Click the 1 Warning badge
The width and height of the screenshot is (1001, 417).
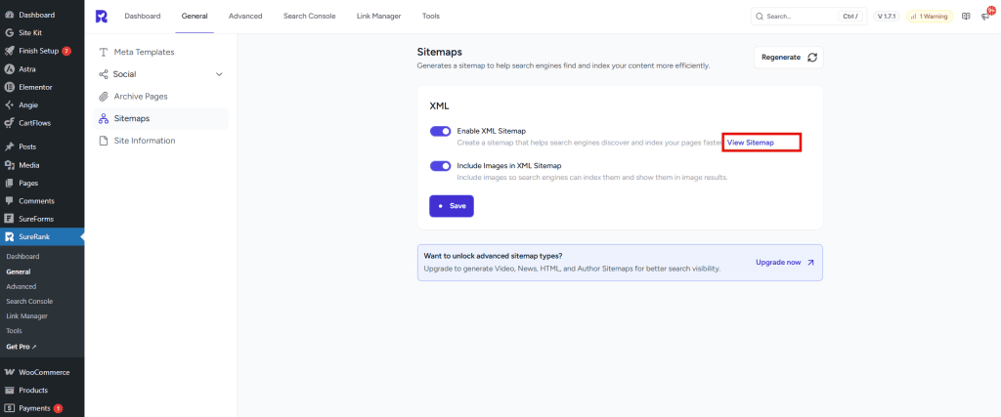pos(930,17)
